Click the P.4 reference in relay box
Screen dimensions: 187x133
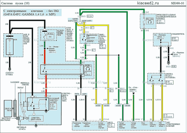click(88, 74)
